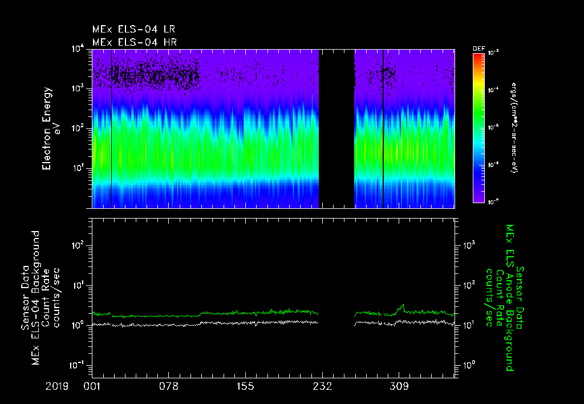This screenshot has width=584, height=404.
Task: Click the x-axis tick label '001'
Action: pos(92,386)
